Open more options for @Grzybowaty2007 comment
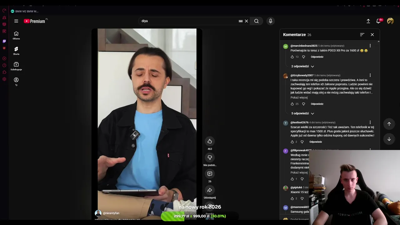 pos(370,75)
